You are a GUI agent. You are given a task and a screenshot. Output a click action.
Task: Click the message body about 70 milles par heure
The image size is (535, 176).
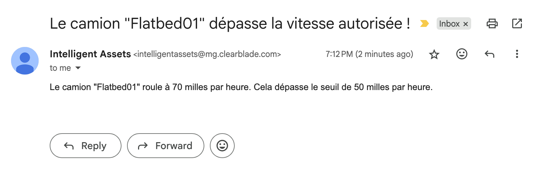point(241,87)
